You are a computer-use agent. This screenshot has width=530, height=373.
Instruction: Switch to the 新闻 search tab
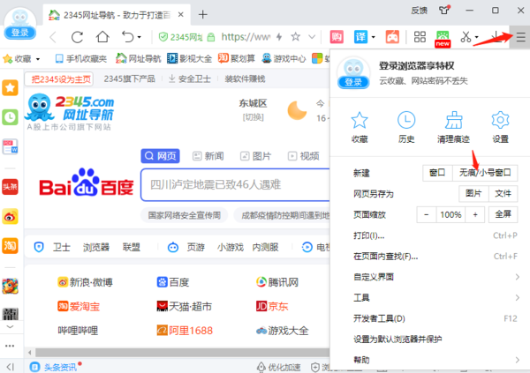point(208,156)
